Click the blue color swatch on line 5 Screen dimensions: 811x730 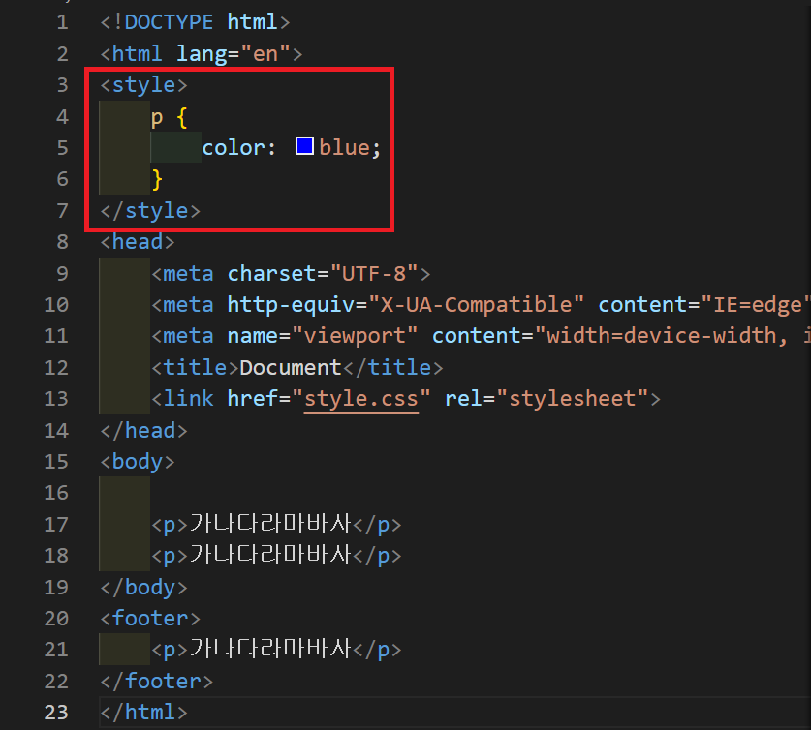(x=304, y=146)
